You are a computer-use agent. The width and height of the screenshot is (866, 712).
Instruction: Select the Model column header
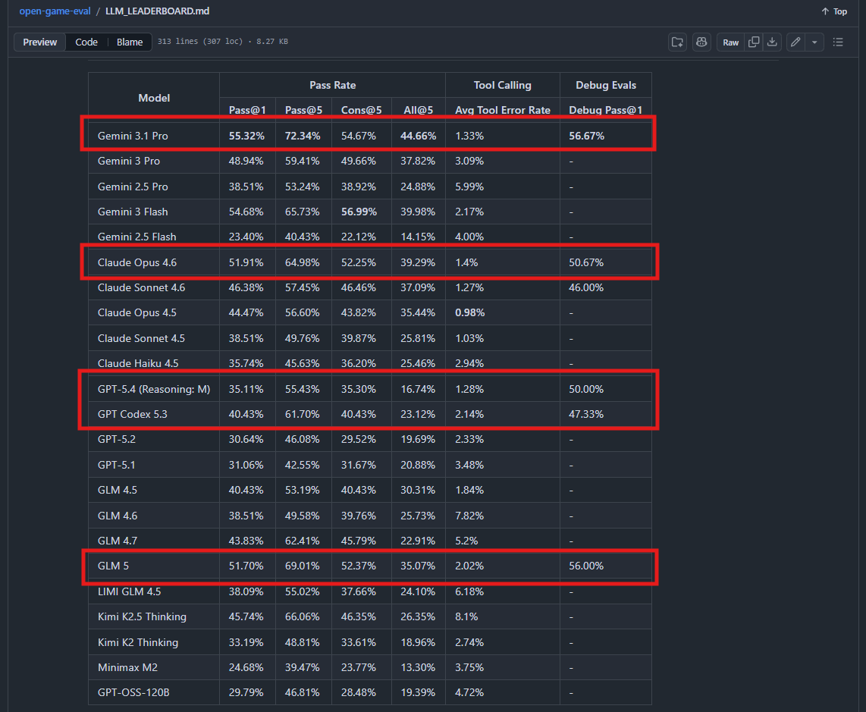(x=154, y=98)
